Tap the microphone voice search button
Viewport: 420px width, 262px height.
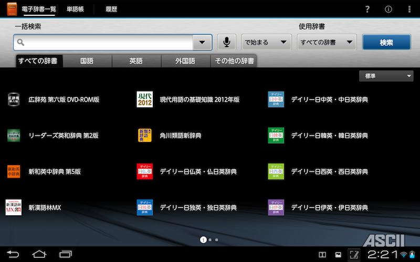pos(227,42)
